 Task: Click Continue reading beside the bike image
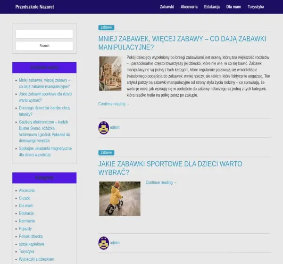click(x=161, y=182)
